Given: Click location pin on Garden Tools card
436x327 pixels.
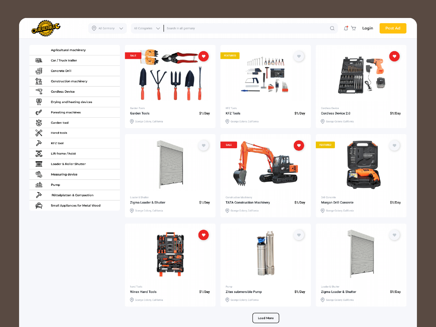Looking at the screenshot, I should tap(132, 122).
